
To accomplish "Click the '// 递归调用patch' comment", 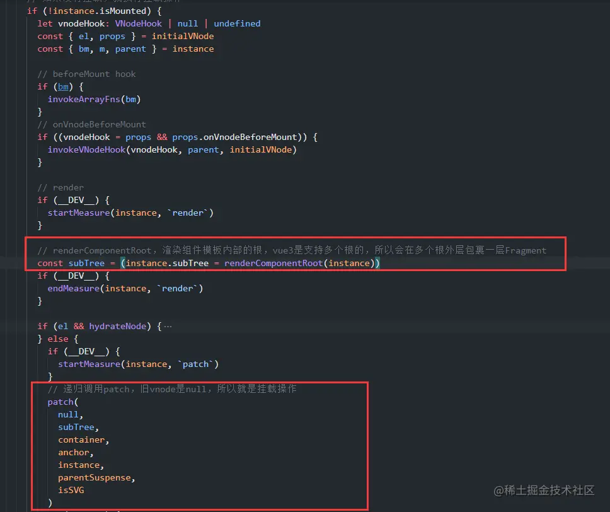I will pyautogui.click(x=172, y=388).
